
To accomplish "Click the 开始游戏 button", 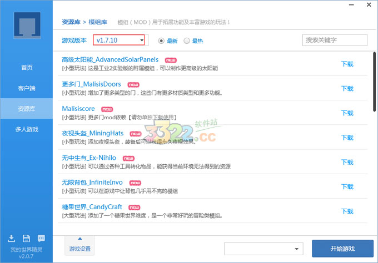I will pos(342,249).
